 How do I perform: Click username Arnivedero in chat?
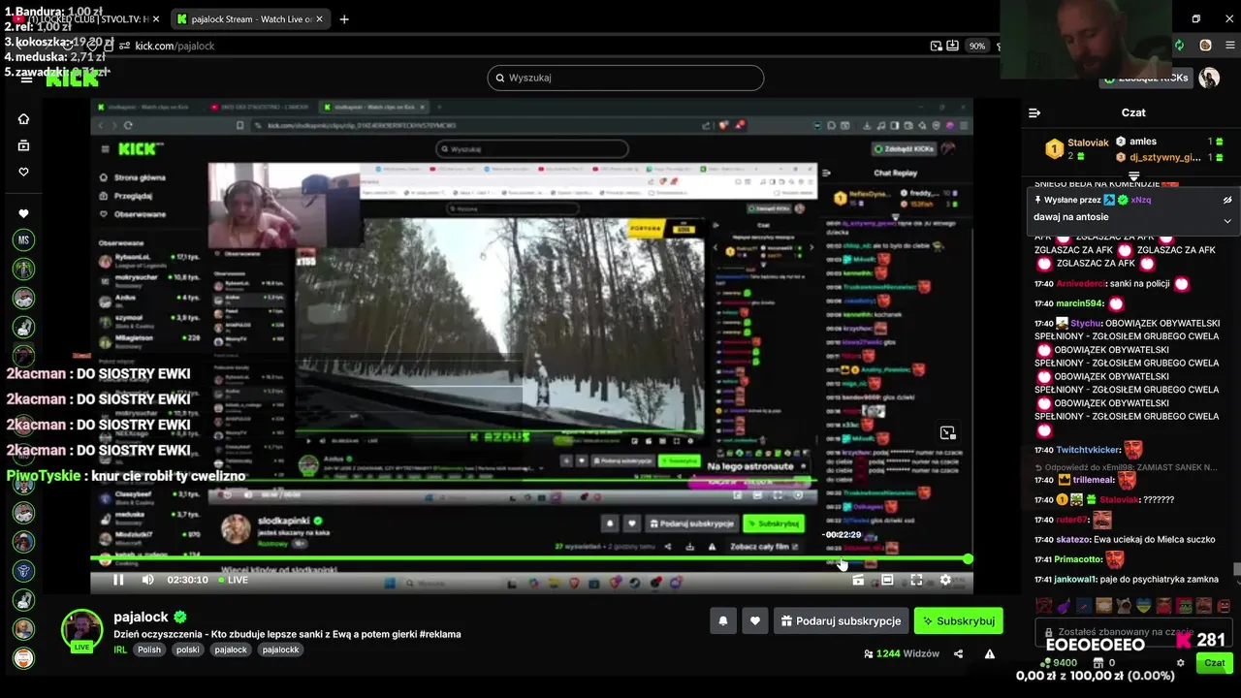1081,284
